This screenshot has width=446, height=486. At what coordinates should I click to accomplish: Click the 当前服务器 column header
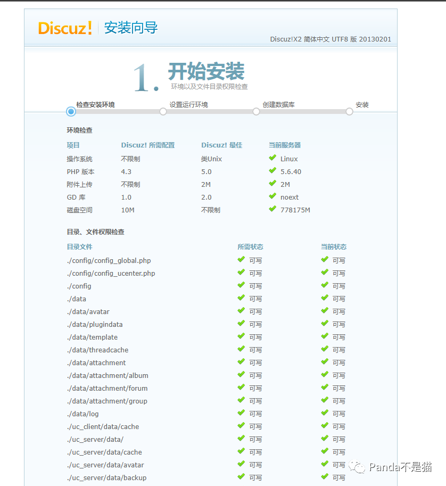(285, 145)
